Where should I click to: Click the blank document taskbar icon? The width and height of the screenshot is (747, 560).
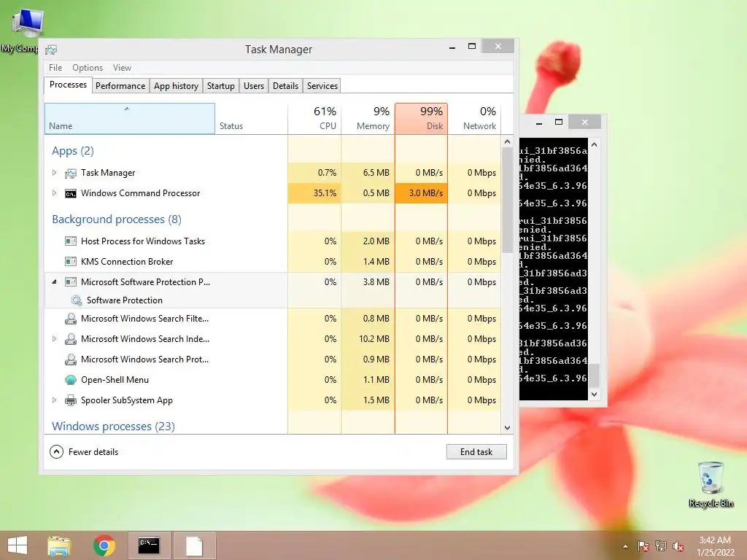194,545
